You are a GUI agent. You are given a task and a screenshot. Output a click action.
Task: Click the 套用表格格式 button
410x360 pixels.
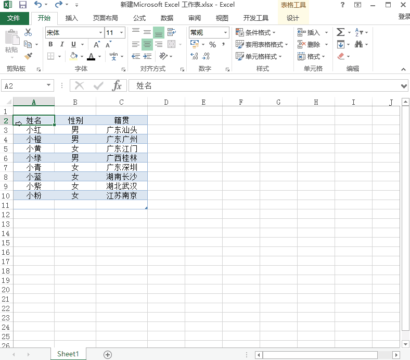(261, 44)
